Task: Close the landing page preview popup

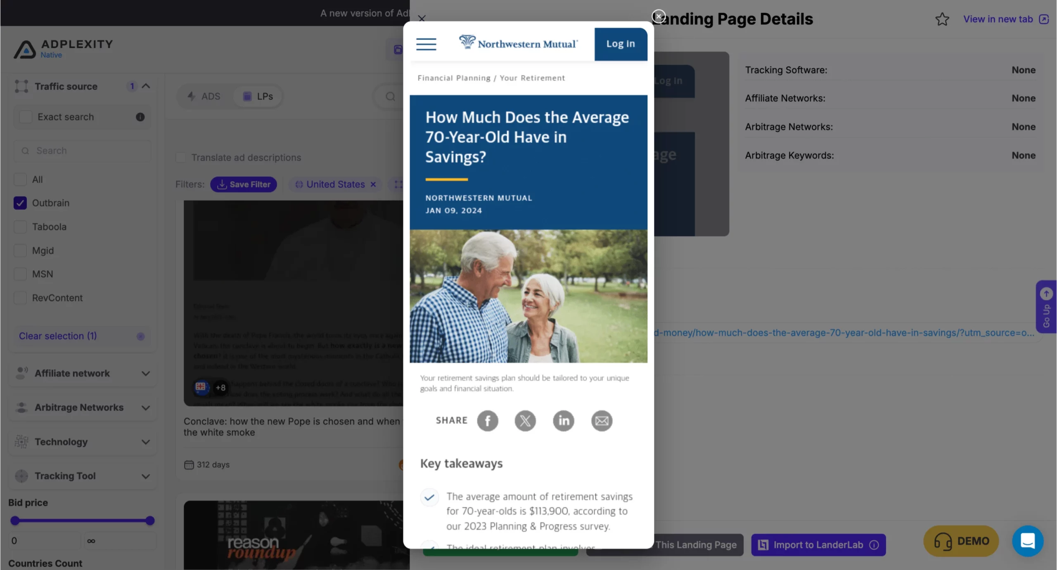Action: point(659,16)
